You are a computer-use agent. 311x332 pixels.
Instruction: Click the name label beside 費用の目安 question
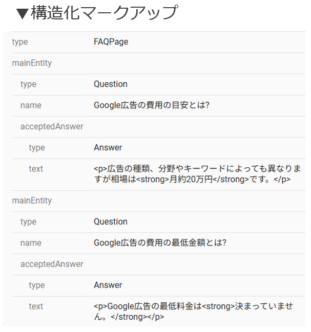(x=31, y=105)
